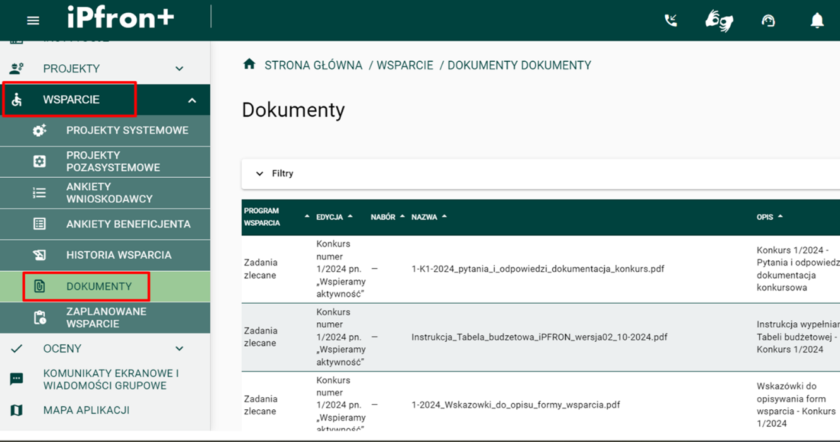Screen dimensions: 840x442
Task: Click the Mapa aplikacji map icon
Action: 16,410
